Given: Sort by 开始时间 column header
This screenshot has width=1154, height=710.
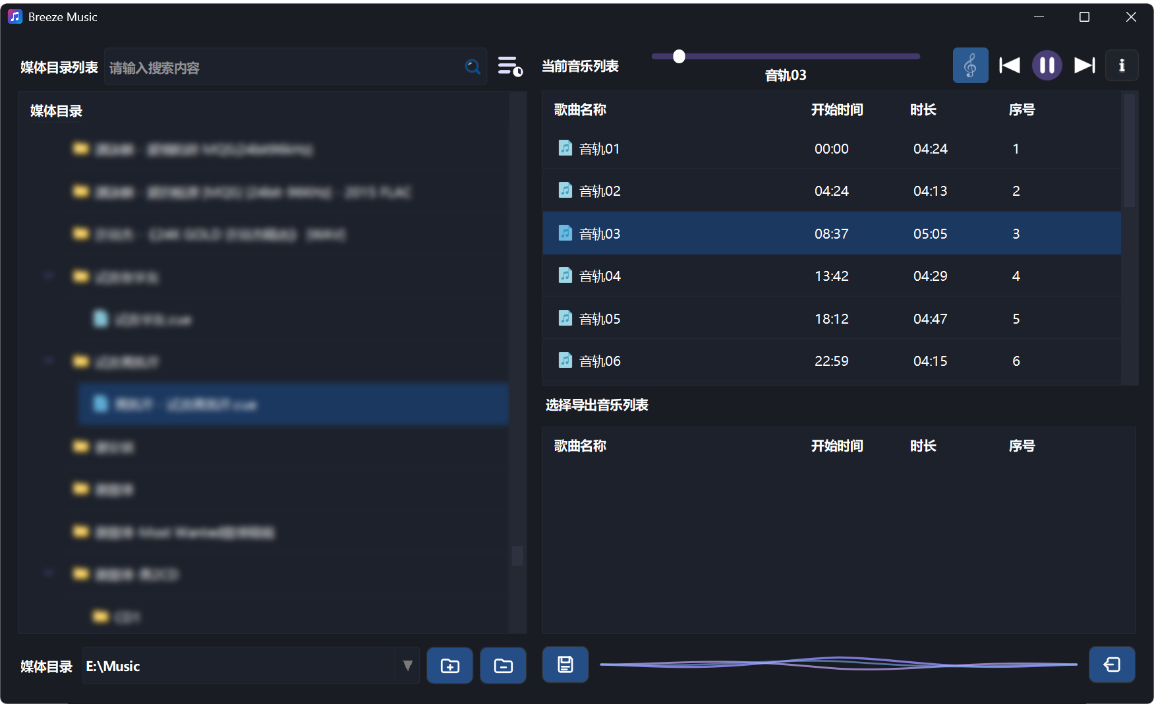Looking at the screenshot, I should [836, 110].
